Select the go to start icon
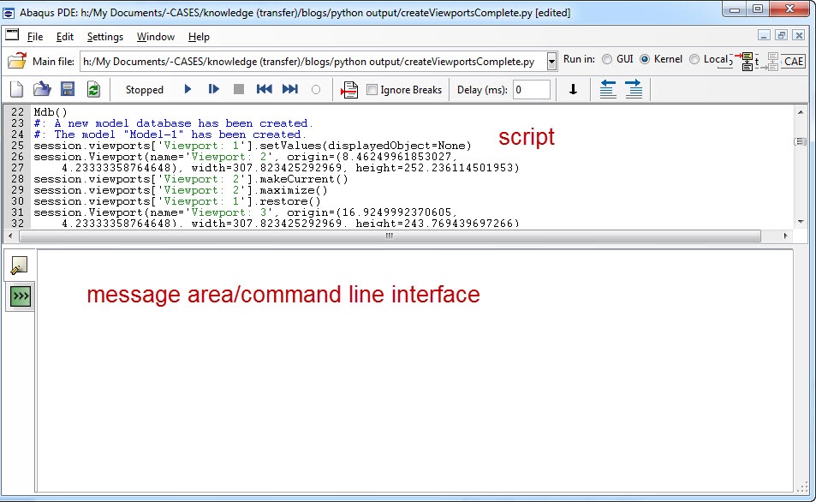This screenshot has width=816, height=502. point(265,89)
